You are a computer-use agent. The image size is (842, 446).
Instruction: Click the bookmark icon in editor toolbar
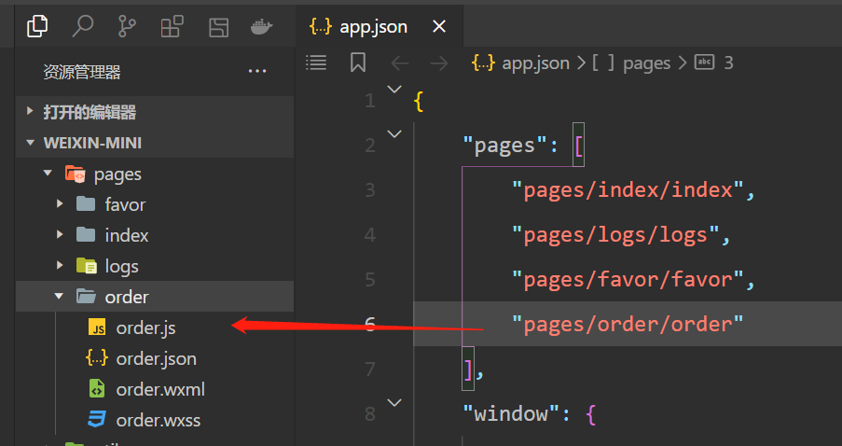(x=358, y=63)
